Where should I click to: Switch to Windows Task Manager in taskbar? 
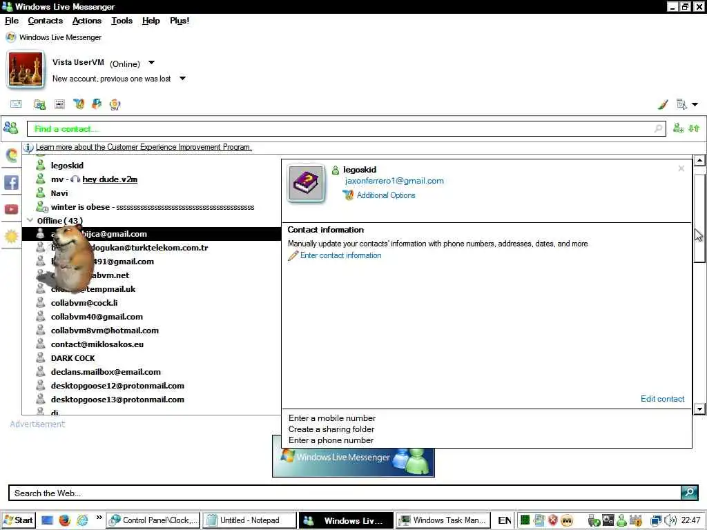[x=443, y=520]
